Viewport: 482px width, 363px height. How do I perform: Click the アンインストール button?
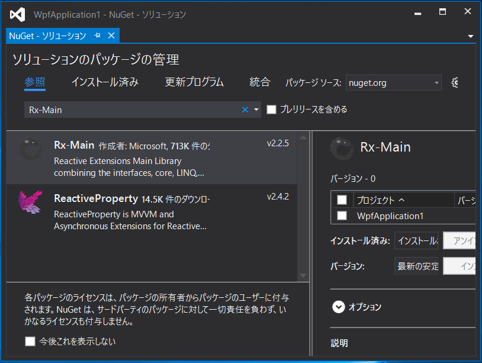click(x=461, y=240)
